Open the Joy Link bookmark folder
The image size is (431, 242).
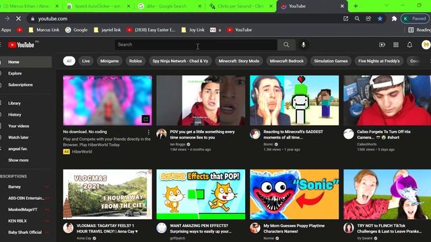pos(193,30)
